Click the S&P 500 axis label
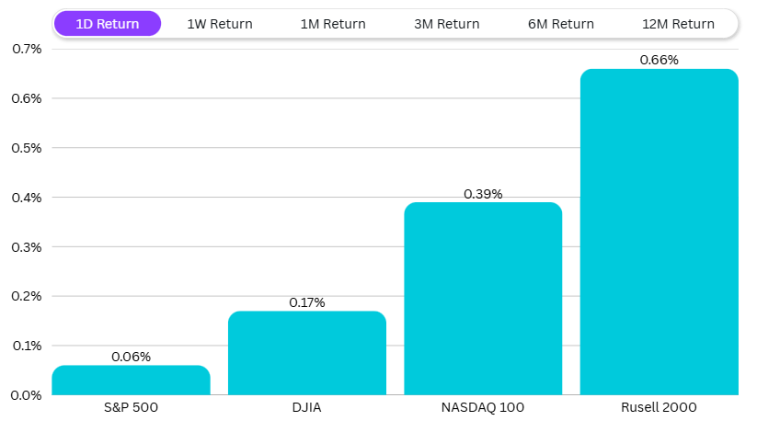757x432 pixels. pyautogui.click(x=131, y=407)
